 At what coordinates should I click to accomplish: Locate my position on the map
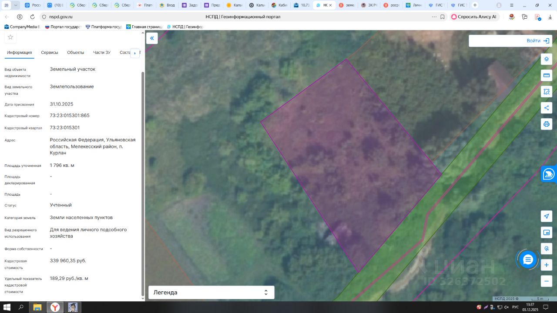(x=547, y=216)
